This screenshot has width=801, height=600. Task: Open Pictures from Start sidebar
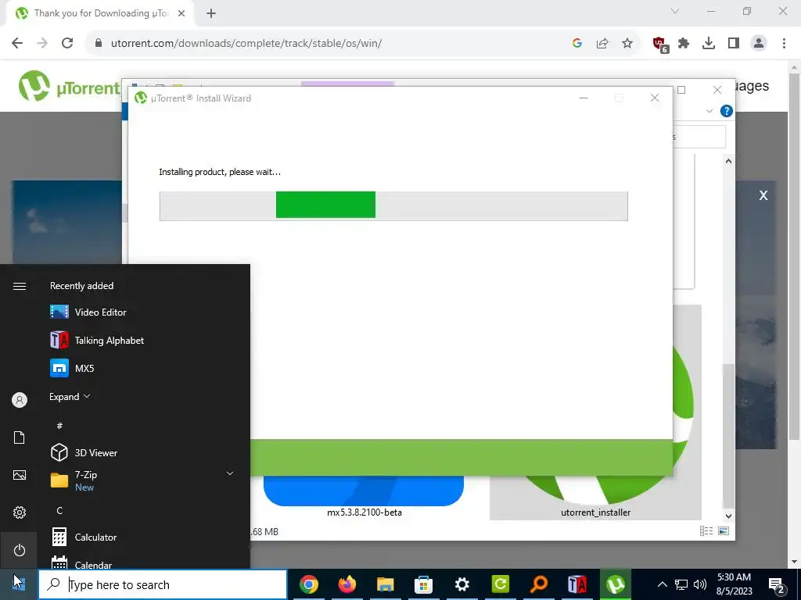coord(20,475)
